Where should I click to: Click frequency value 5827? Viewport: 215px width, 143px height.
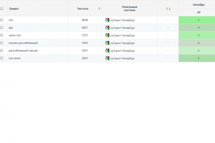click(85, 28)
